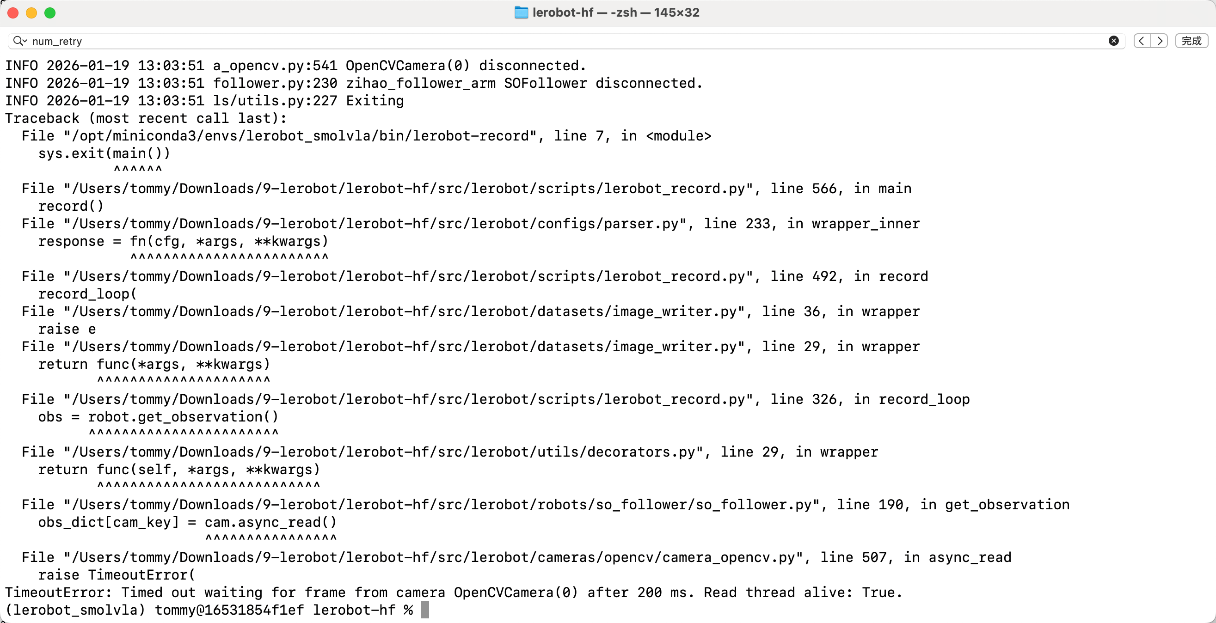This screenshot has width=1216, height=623.
Task: Click the "TimeoutError: Timed out waiting for frame" message
Action: coord(454,592)
